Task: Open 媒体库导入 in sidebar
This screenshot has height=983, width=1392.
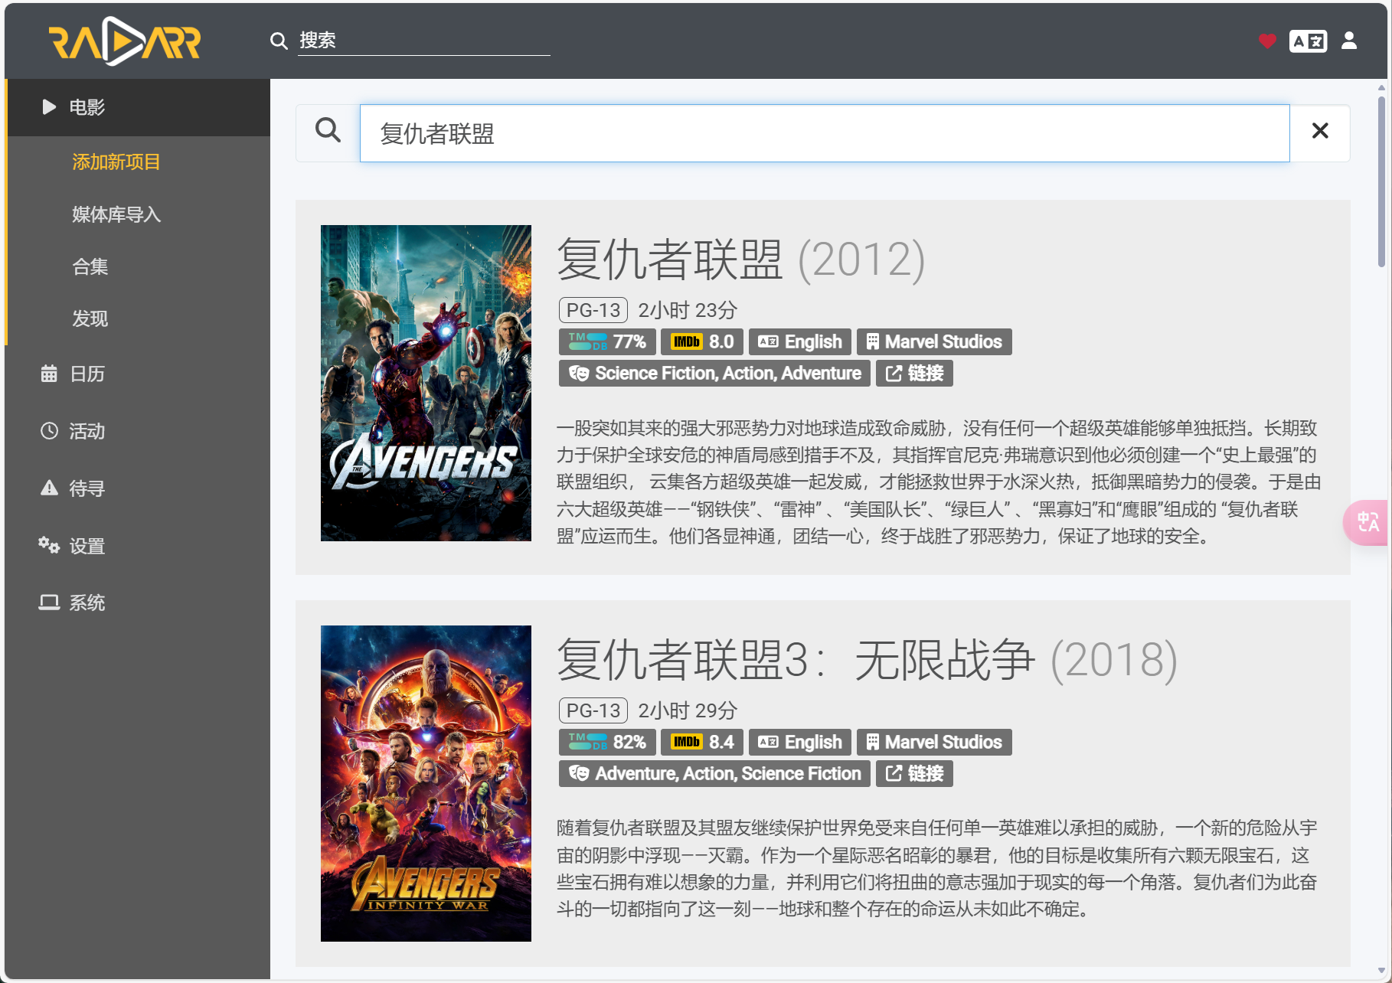Action: (116, 214)
